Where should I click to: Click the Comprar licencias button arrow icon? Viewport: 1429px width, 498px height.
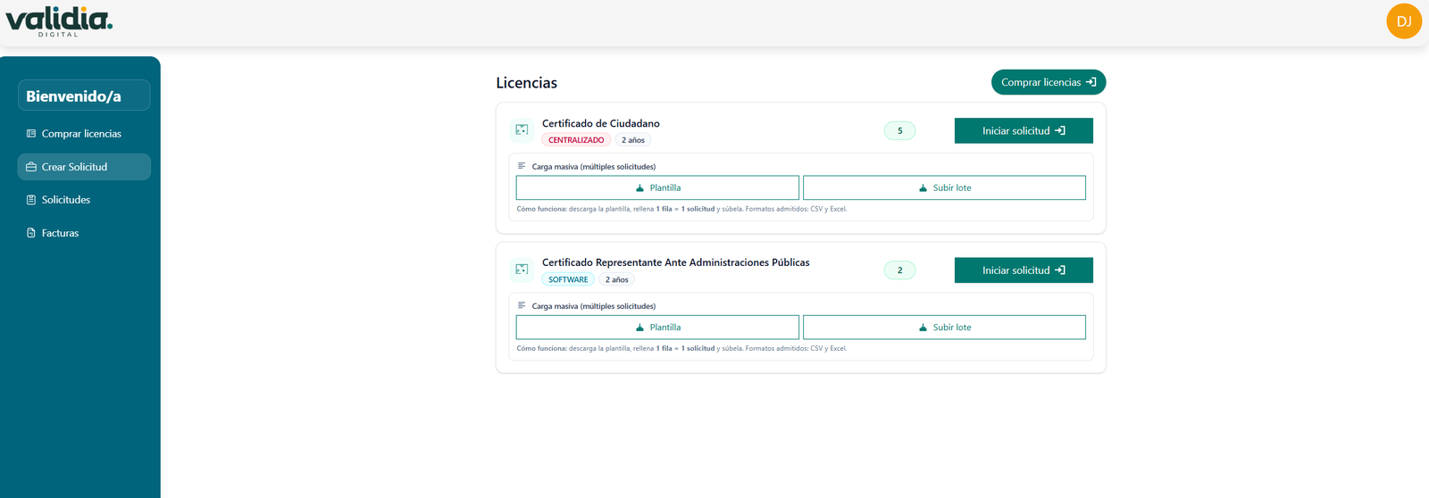point(1091,82)
